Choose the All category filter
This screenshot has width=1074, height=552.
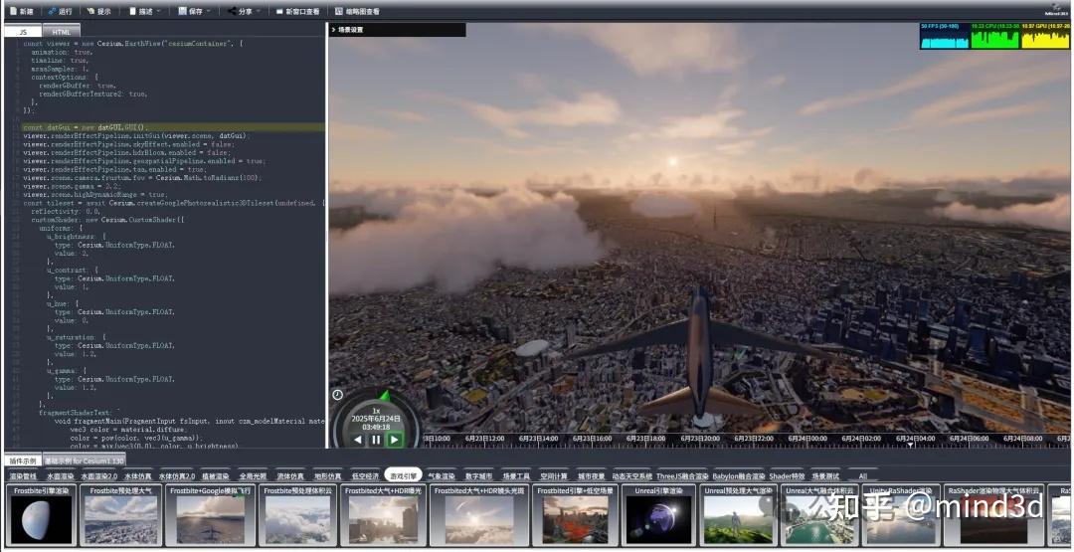click(862, 476)
